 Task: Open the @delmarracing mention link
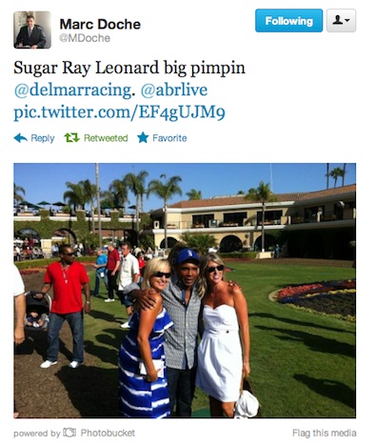[x=72, y=91]
